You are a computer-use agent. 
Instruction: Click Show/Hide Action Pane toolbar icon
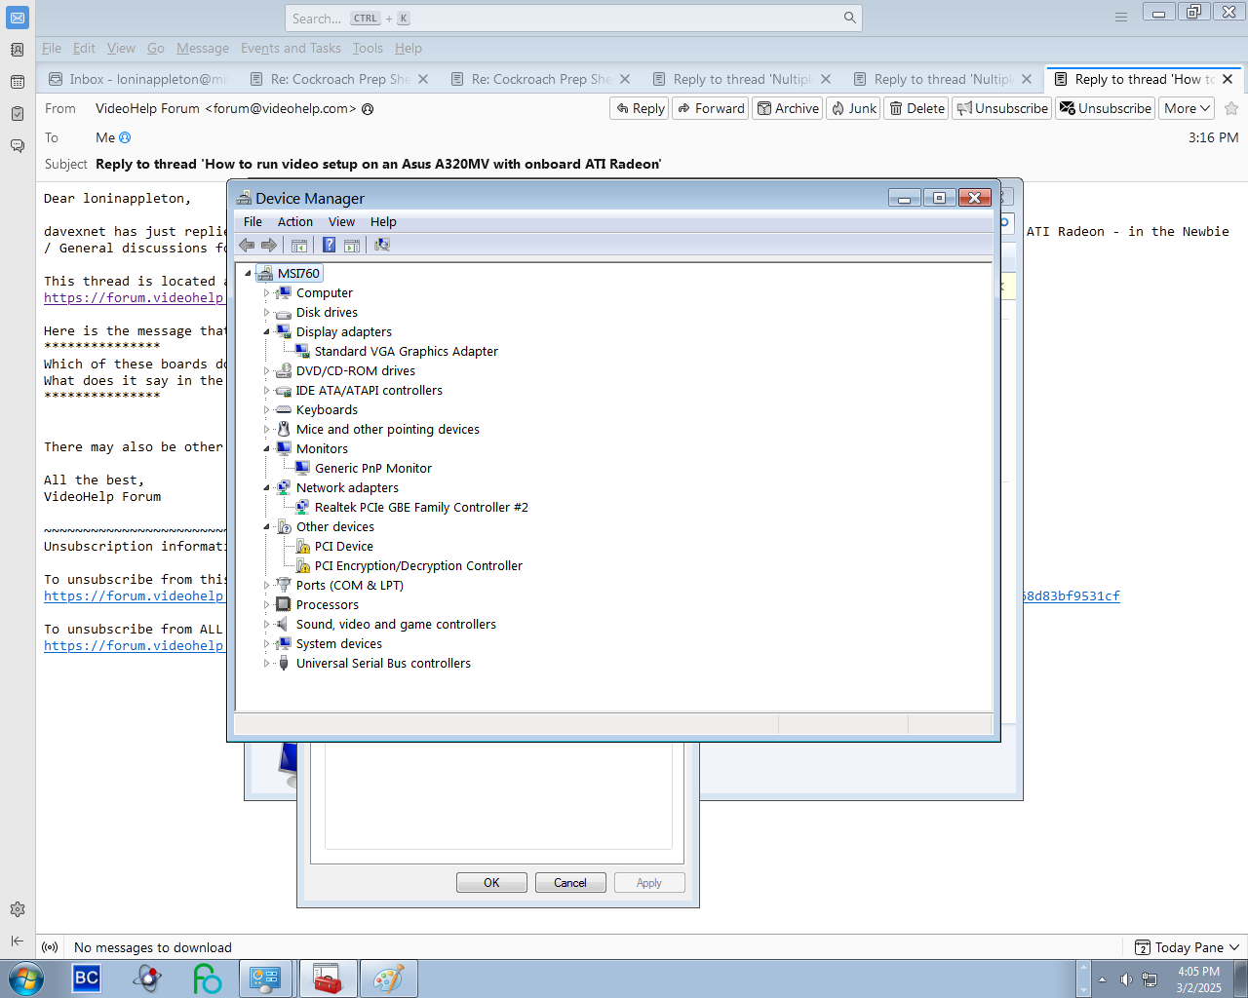click(x=352, y=245)
